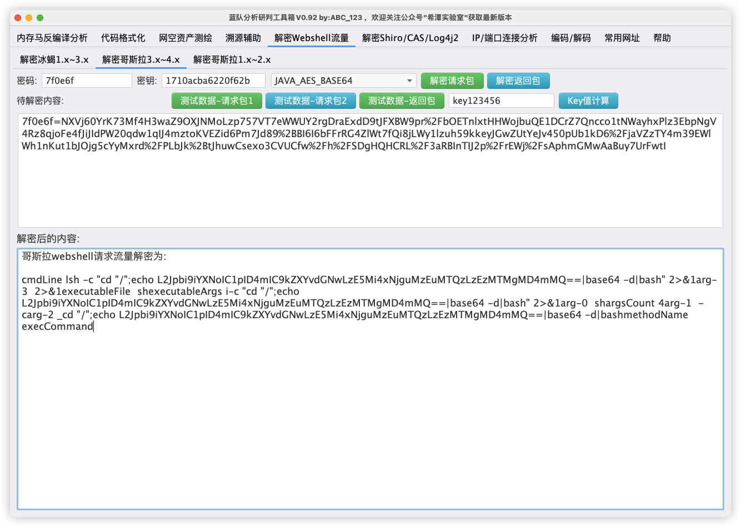Screen dimensions: 741x527
Task: Open the 网空资产测绘 tab
Action: [x=186, y=38]
